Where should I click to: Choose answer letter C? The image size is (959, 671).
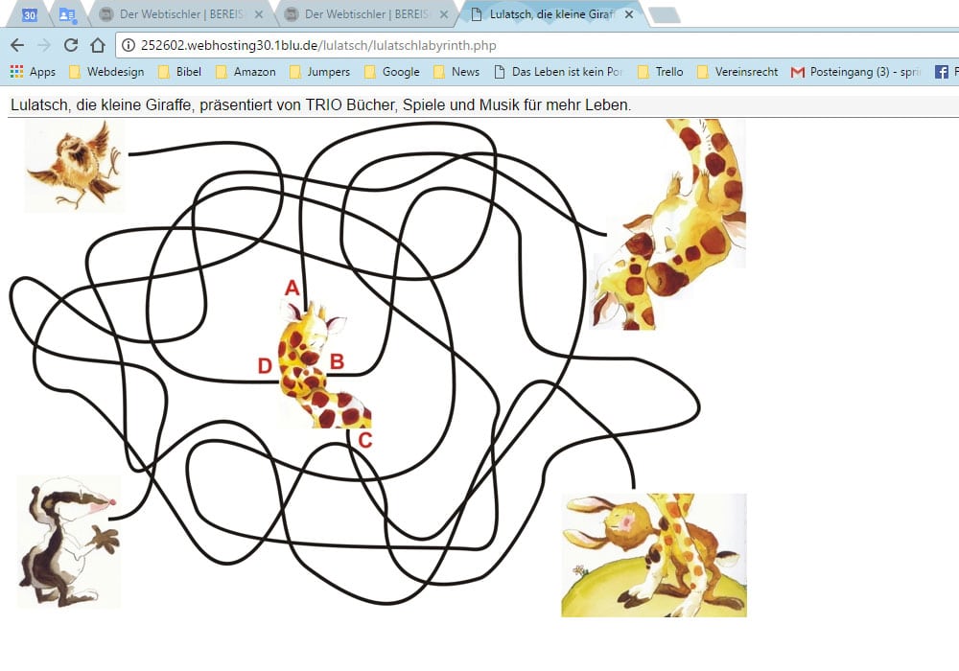[365, 440]
